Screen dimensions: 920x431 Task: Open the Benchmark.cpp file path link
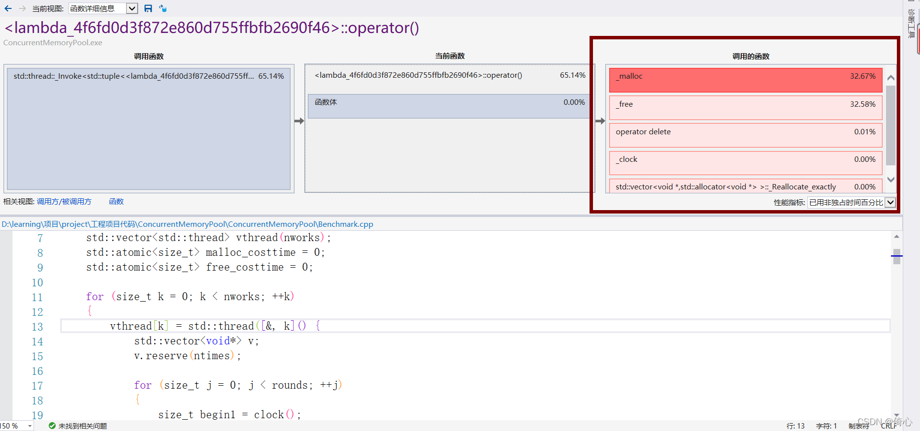(187, 224)
